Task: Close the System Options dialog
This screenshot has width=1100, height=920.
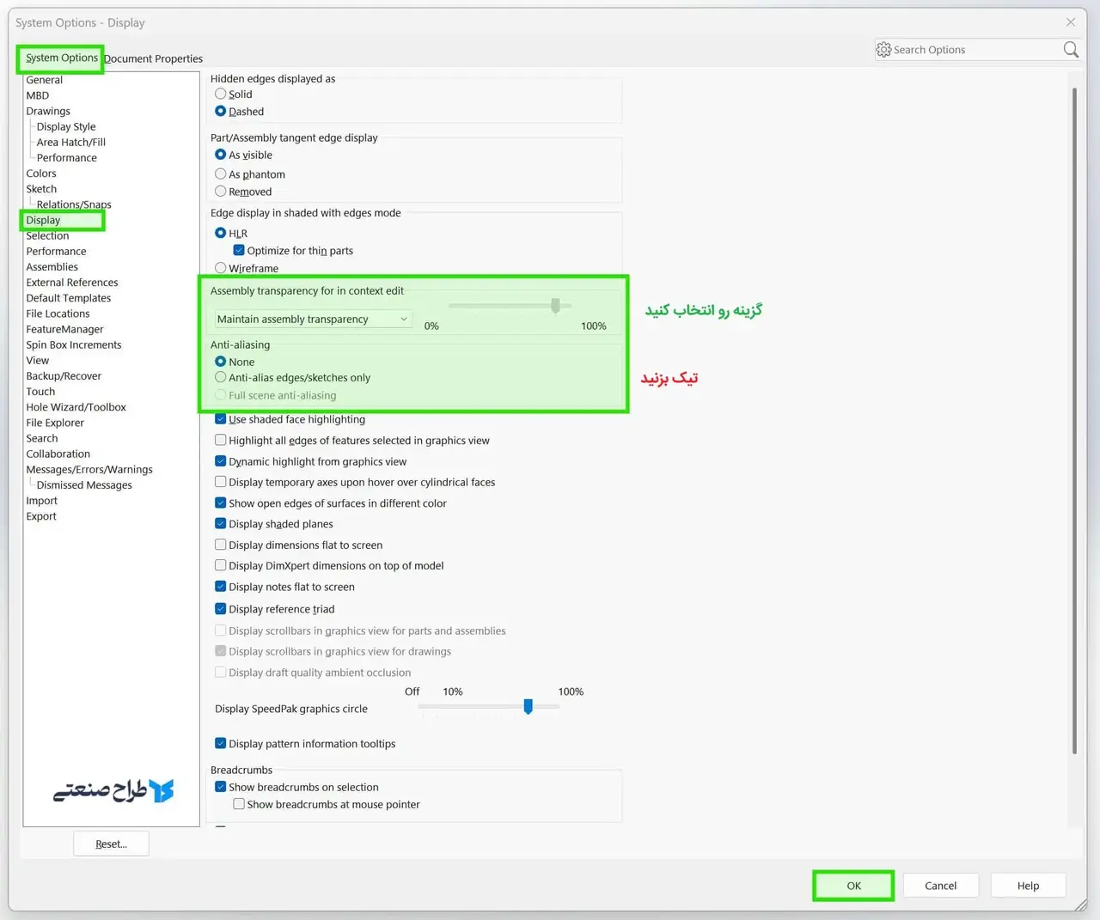Action: click(1070, 22)
